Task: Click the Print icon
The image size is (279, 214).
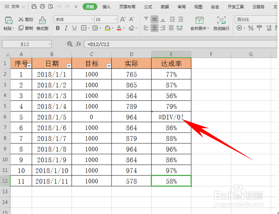Action: [42, 7]
